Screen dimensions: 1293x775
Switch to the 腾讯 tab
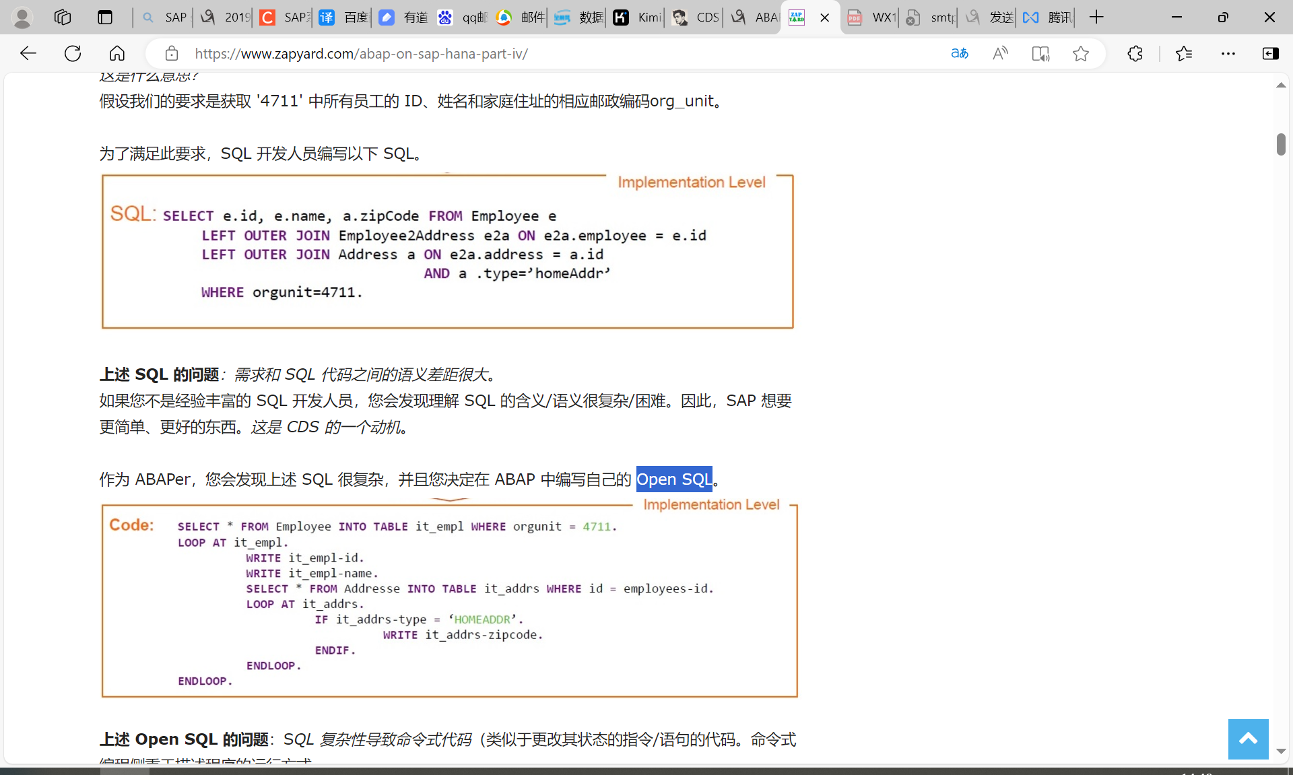point(1047,18)
